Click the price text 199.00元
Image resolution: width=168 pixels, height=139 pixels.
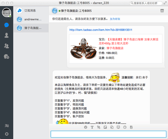coord(112,53)
